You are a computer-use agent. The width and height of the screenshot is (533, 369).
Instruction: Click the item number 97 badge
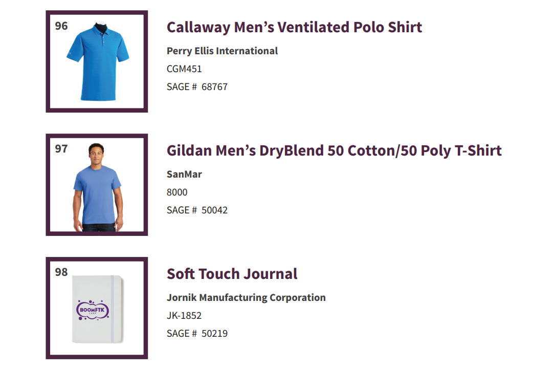[61, 148]
